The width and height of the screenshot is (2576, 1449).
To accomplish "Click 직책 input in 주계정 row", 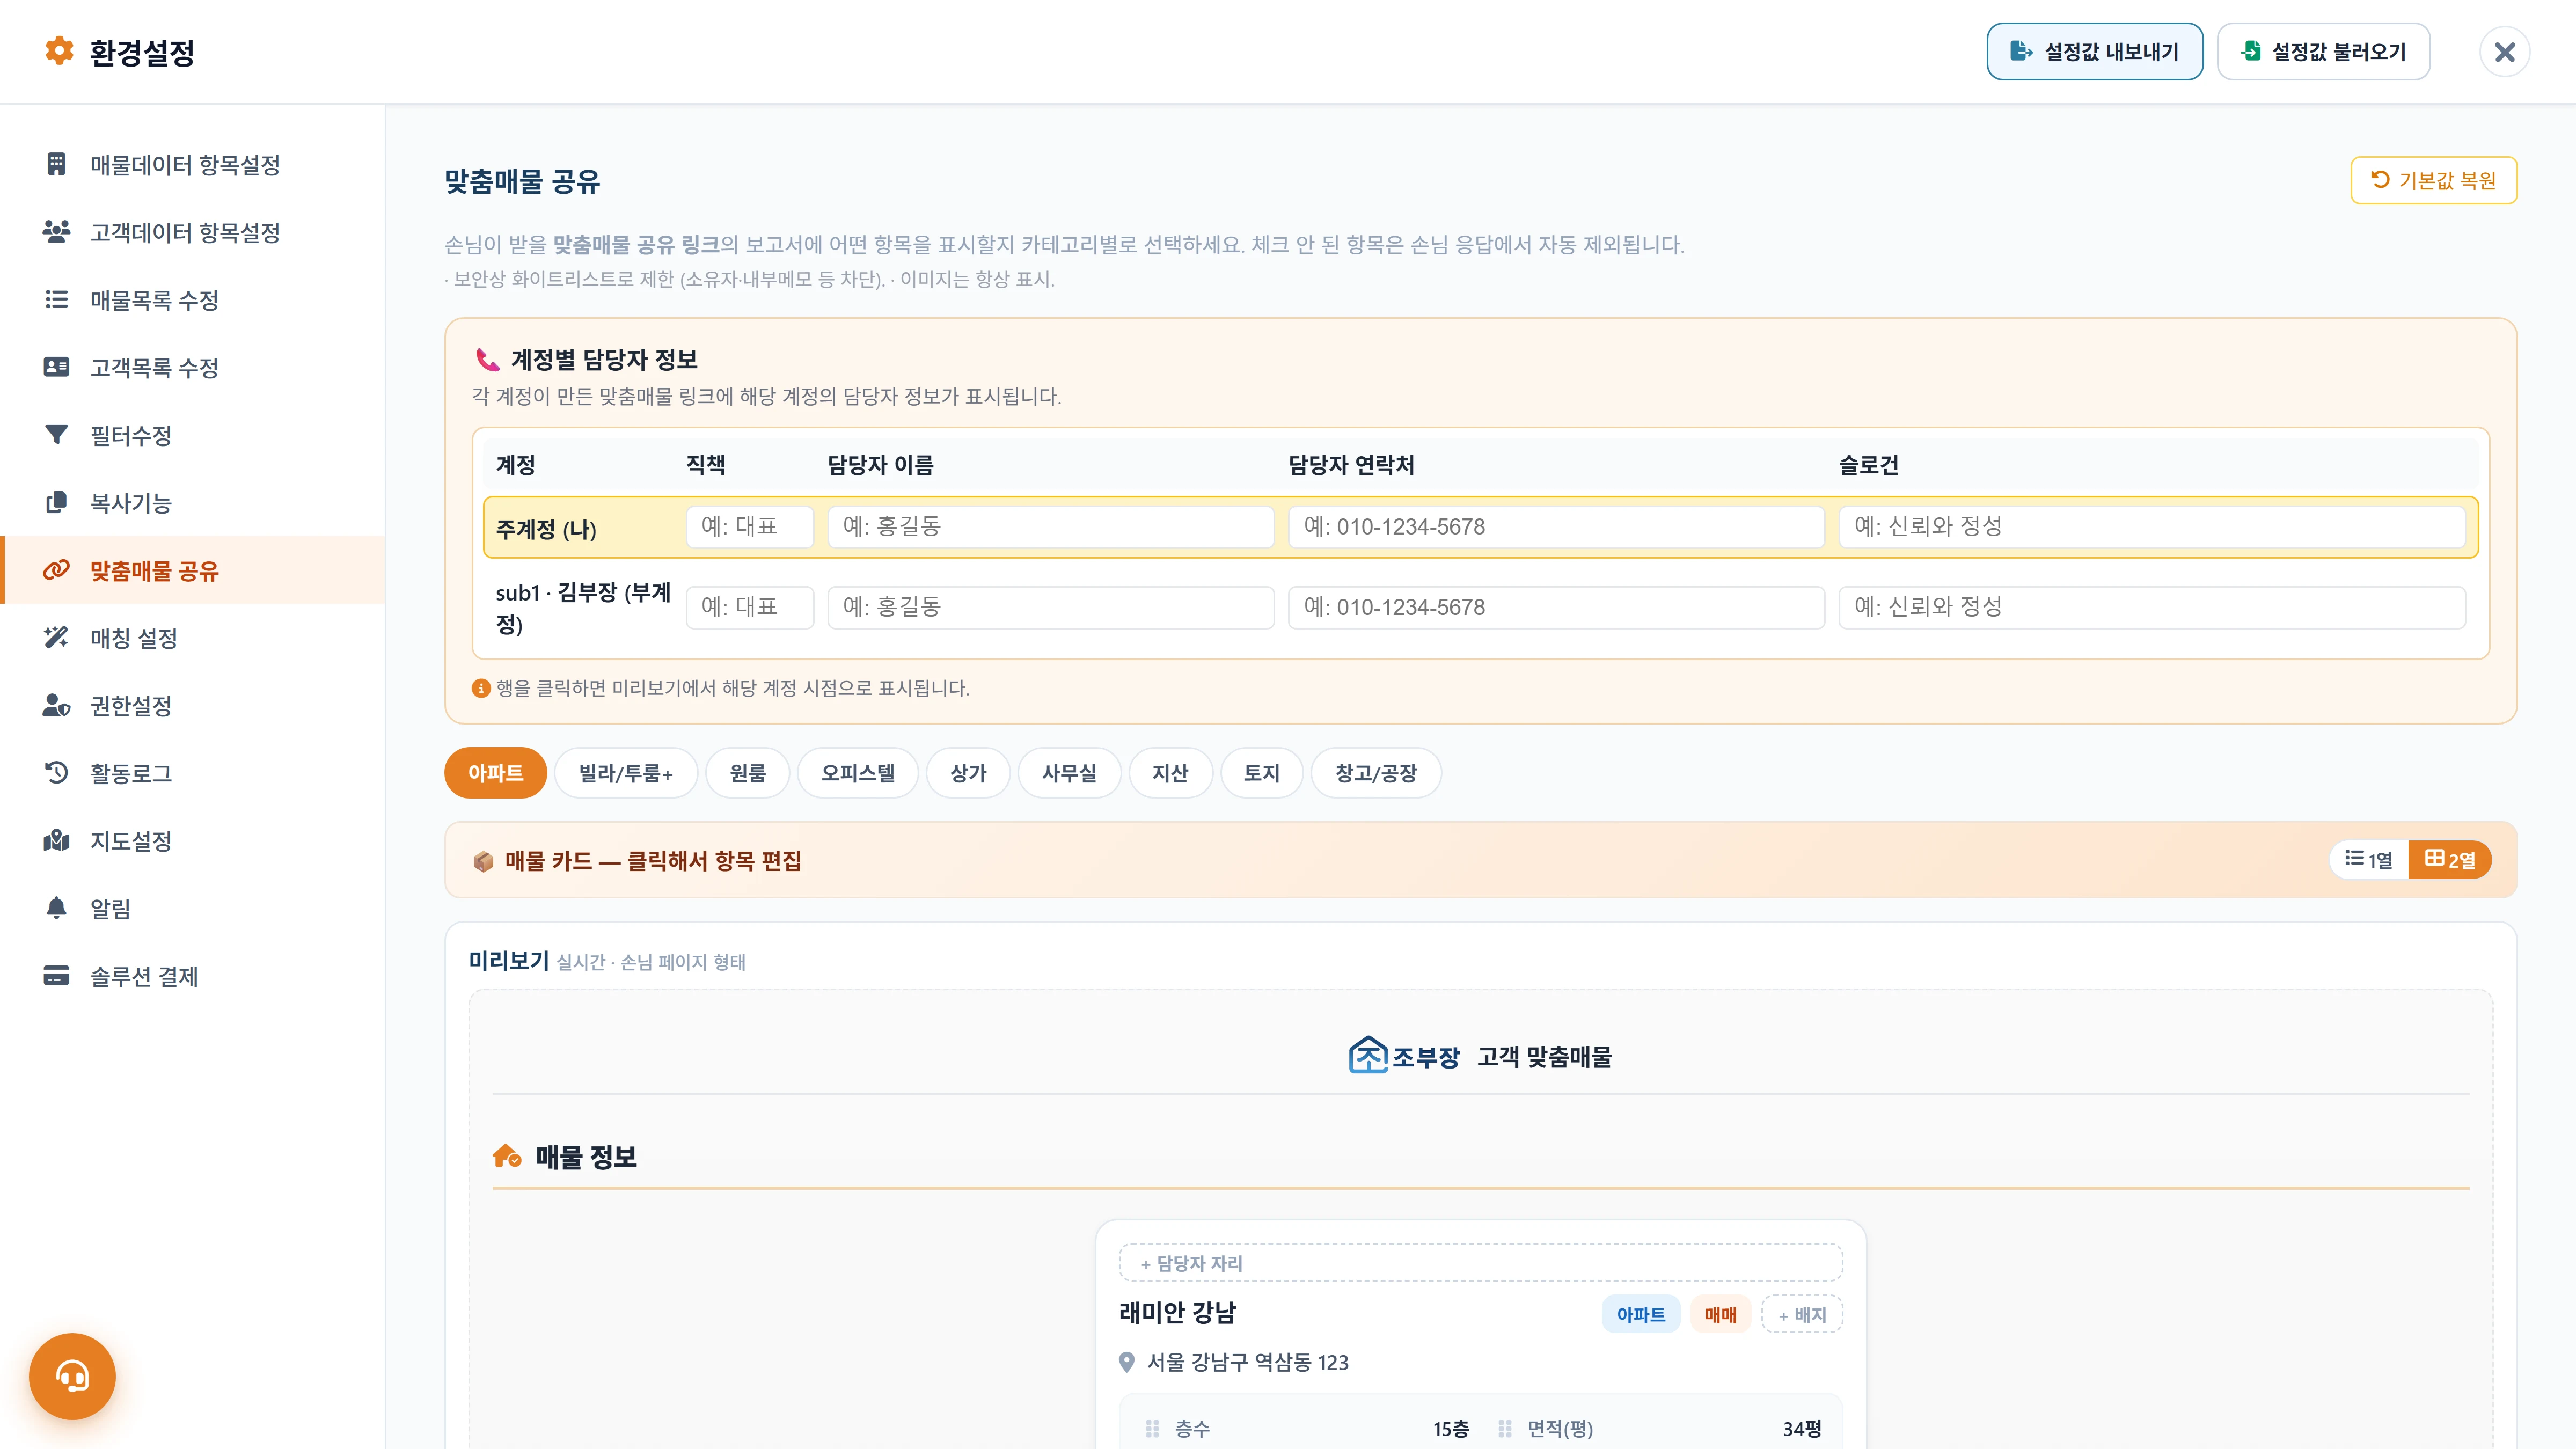I will pos(750,527).
